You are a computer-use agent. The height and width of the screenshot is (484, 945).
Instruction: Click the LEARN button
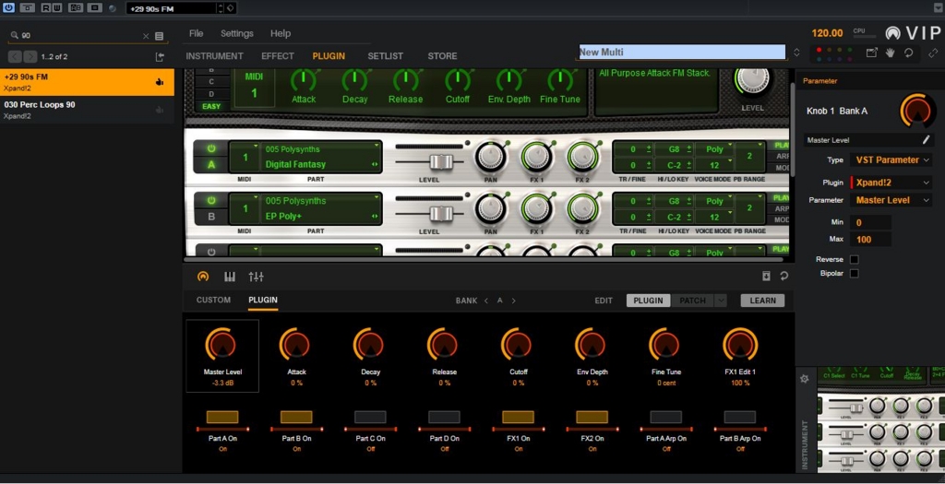[x=762, y=301]
